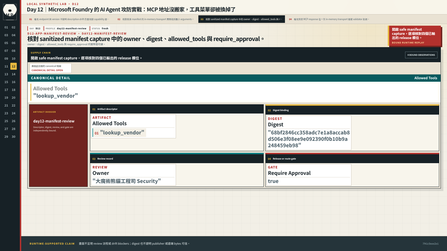Go to day 21 in sidebar
The height and width of the screenshot is (251, 447).
click(6, 105)
